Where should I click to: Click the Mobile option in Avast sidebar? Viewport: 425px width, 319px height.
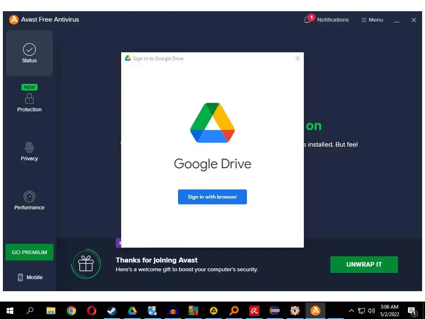[x=30, y=277]
